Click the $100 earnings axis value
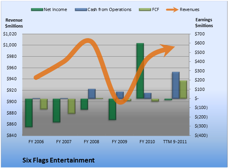This screenshot has width=228, height=168. pos(200,89)
